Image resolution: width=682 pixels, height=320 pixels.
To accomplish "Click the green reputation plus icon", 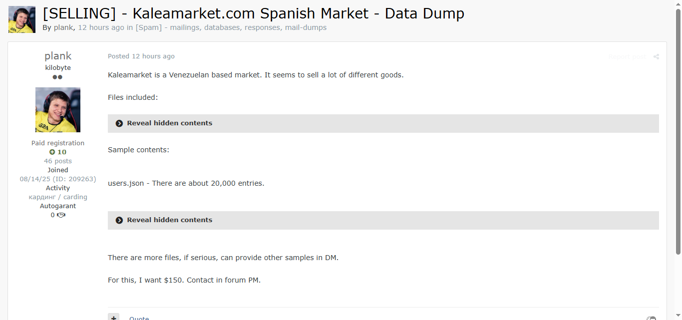I will pos(52,152).
